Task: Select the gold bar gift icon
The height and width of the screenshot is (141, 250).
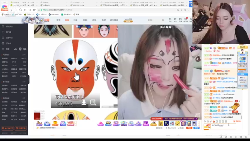Action: click(x=177, y=123)
